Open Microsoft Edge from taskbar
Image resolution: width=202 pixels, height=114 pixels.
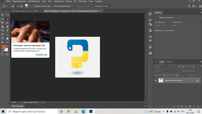[83, 111]
